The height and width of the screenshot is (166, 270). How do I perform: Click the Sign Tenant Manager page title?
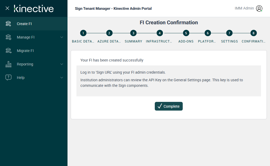click(113, 8)
